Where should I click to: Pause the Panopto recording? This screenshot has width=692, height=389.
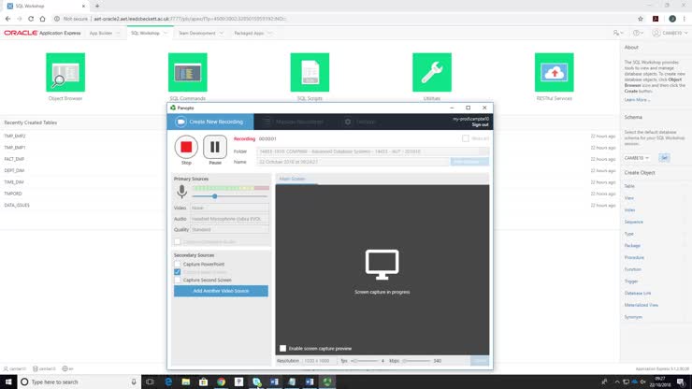pos(215,147)
